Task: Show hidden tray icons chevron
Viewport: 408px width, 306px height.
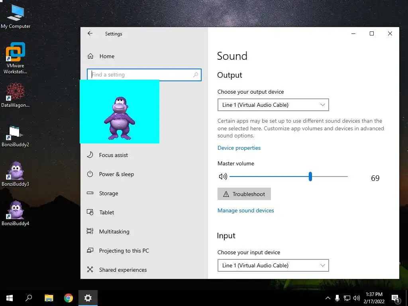Action: click(x=328, y=298)
